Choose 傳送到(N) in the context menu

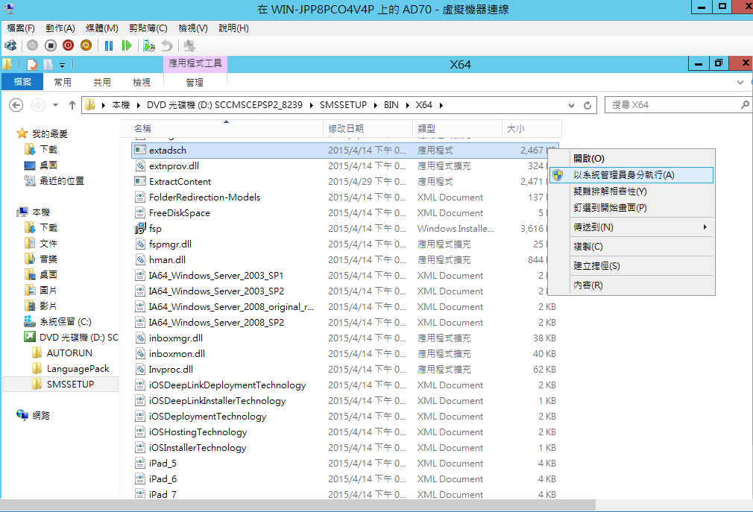pos(631,227)
